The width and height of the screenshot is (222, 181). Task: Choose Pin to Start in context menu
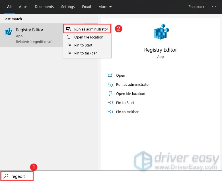point(87,45)
